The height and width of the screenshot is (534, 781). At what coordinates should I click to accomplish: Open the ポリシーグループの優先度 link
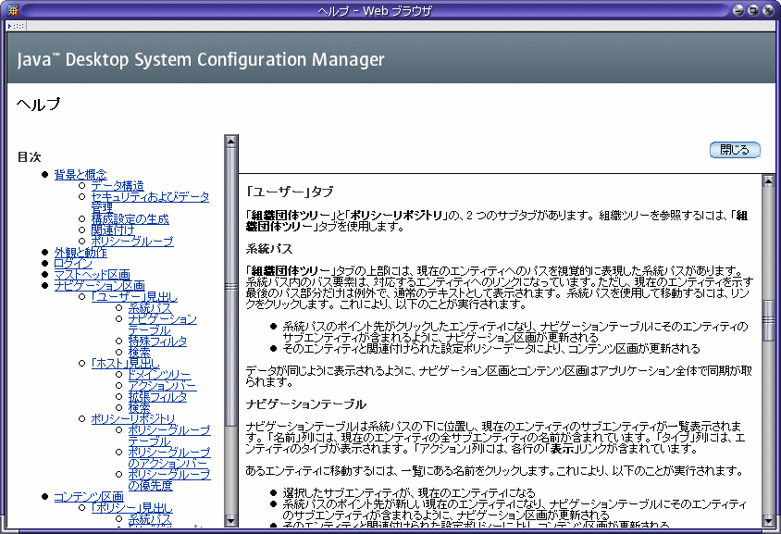pyautogui.click(x=168, y=479)
